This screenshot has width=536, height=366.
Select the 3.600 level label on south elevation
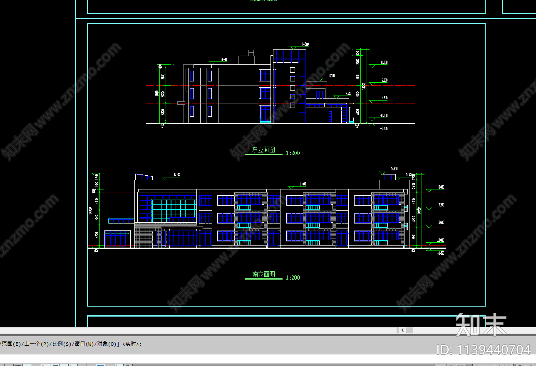441,223
